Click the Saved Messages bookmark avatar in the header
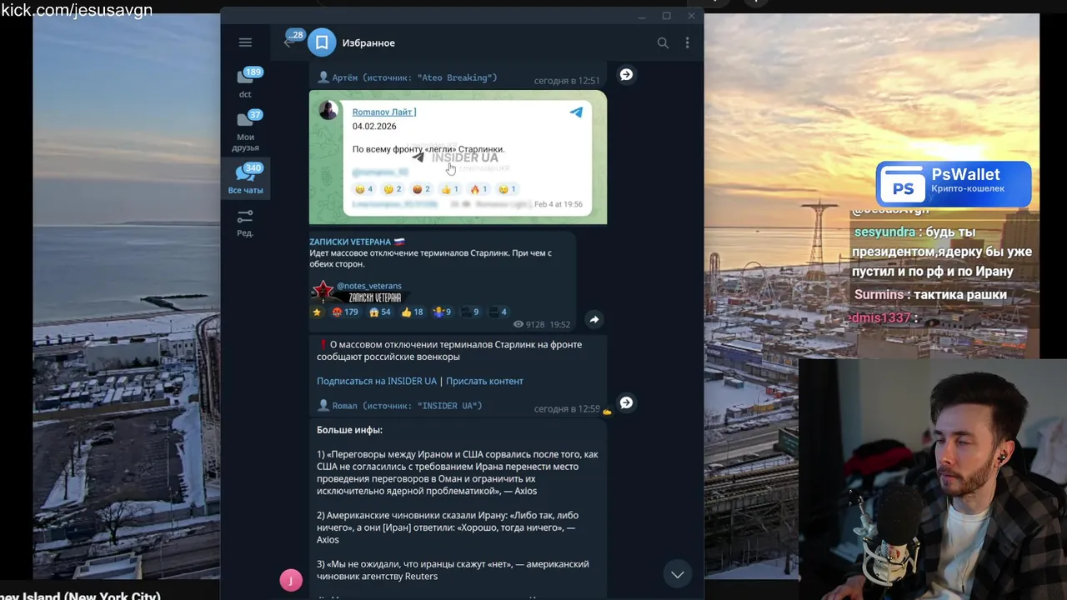The width and height of the screenshot is (1067, 600). click(x=322, y=42)
